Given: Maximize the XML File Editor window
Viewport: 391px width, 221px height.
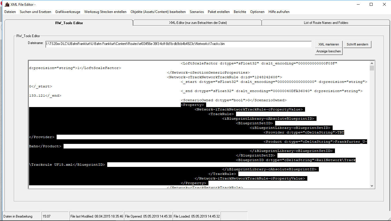Looking at the screenshot, I should coord(371,4).
